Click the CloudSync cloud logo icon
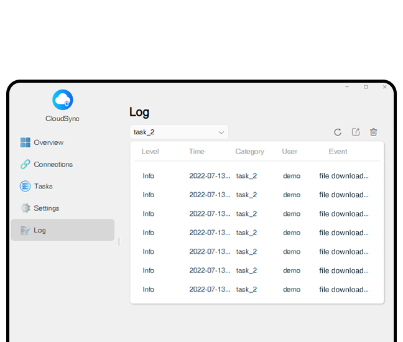Screen dimensions: 403x342 63,99
